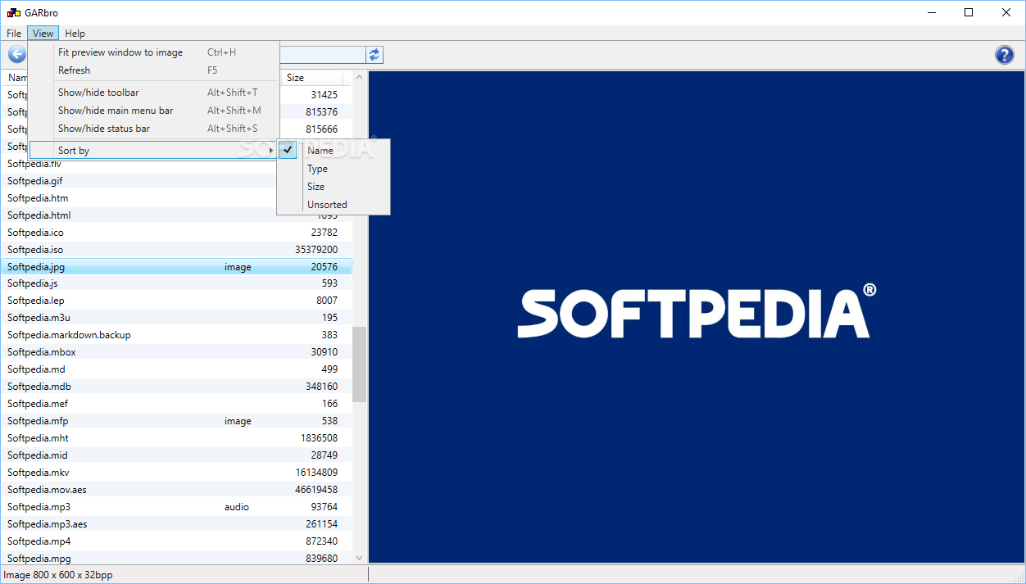Sort files by Size option
Screen dimensions: 1026x584
(334, 187)
